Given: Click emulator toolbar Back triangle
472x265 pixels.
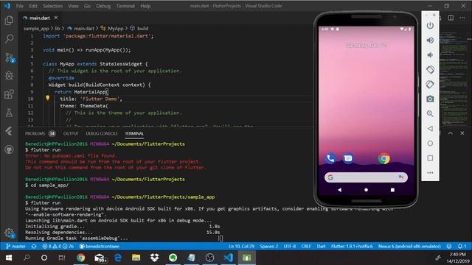Looking at the screenshot, I should tap(430, 129).
